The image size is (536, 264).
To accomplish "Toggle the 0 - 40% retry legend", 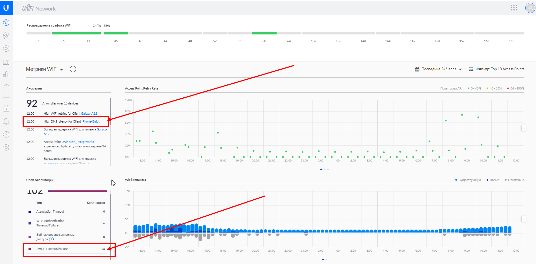I will pyautogui.click(x=474, y=88).
